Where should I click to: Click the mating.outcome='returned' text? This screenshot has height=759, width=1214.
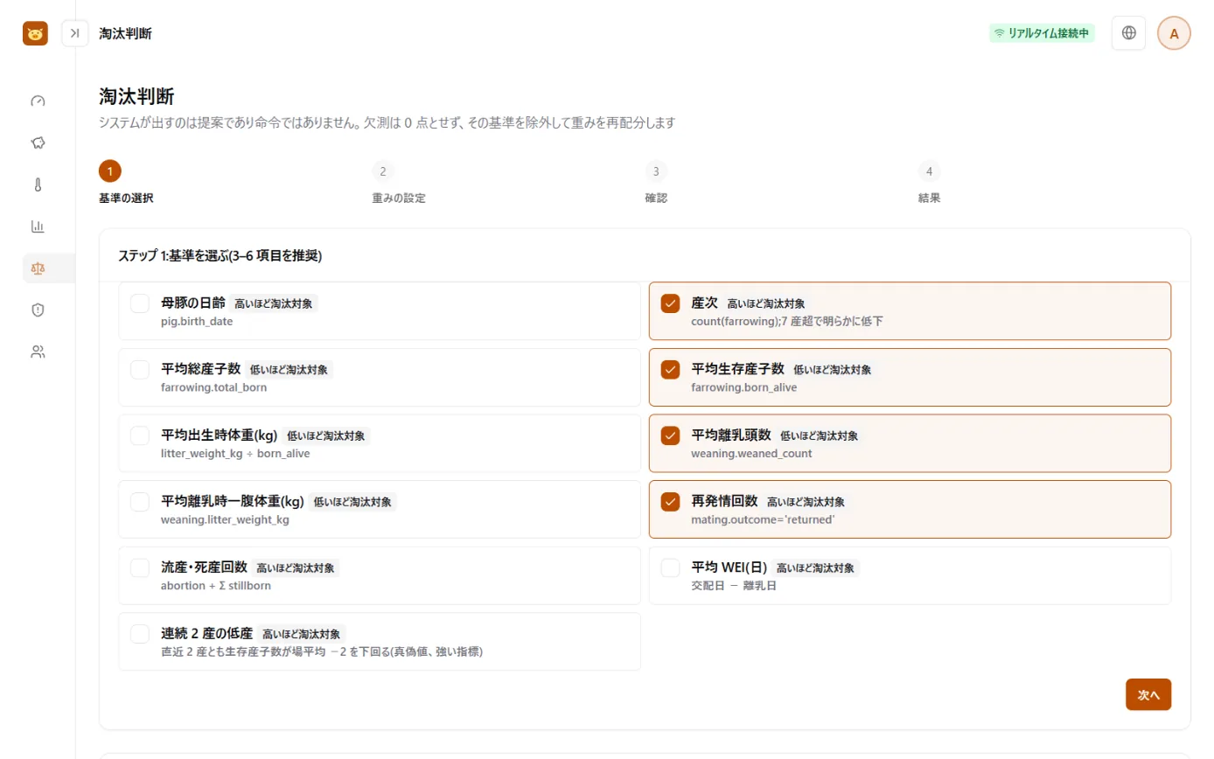(x=763, y=519)
